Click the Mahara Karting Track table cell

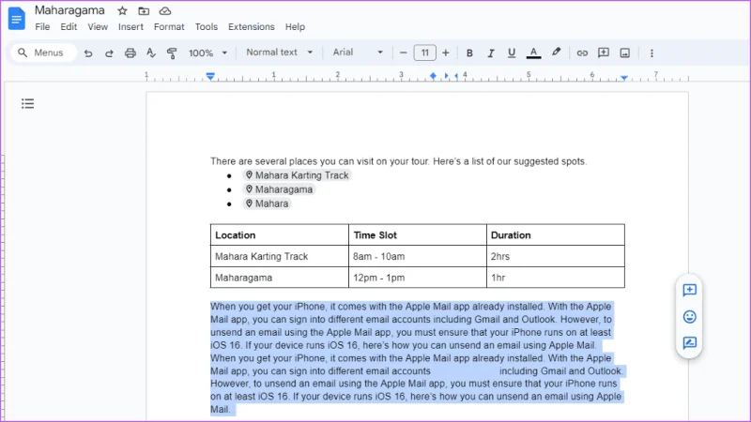click(280, 256)
